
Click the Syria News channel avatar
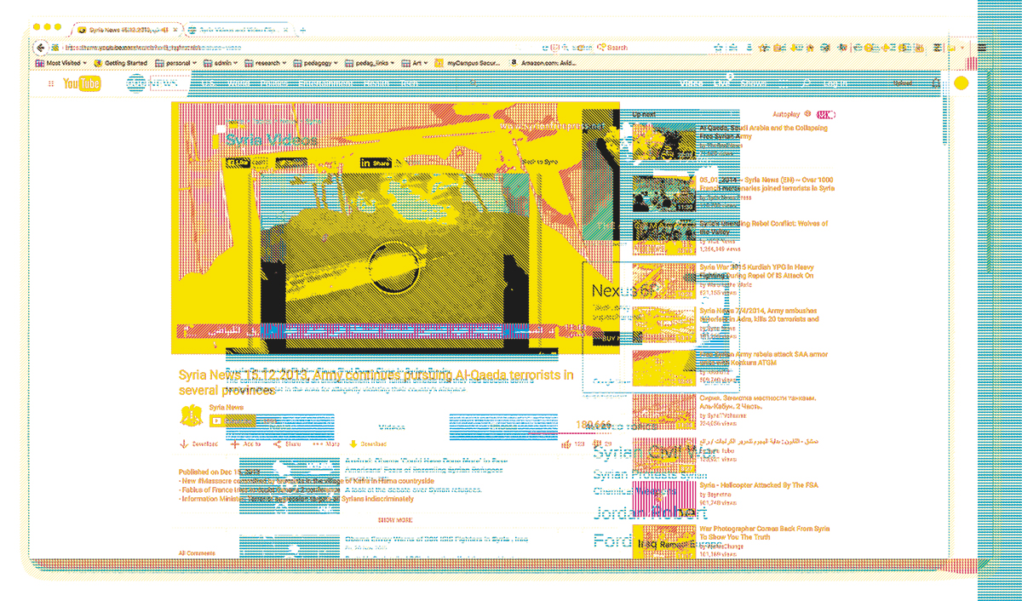click(192, 416)
